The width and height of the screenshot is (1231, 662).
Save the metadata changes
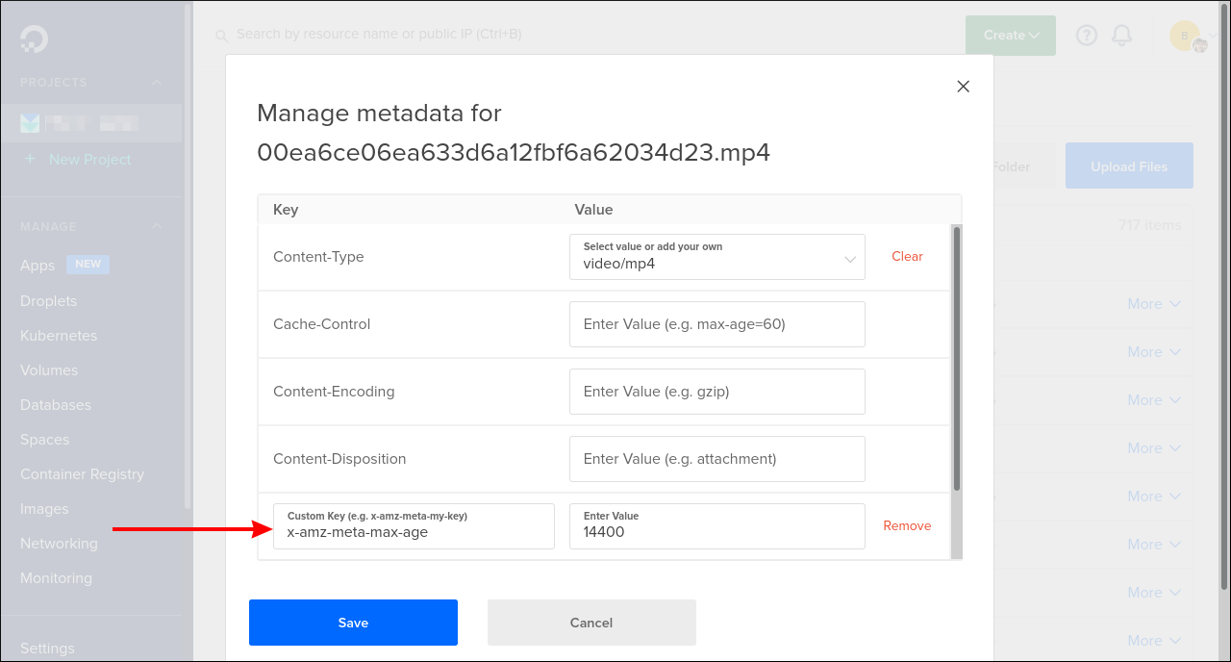tap(353, 623)
